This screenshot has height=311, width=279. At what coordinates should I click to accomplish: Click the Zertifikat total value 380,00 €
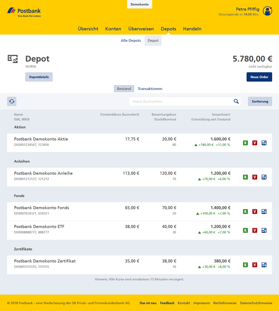click(x=222, y=261)
